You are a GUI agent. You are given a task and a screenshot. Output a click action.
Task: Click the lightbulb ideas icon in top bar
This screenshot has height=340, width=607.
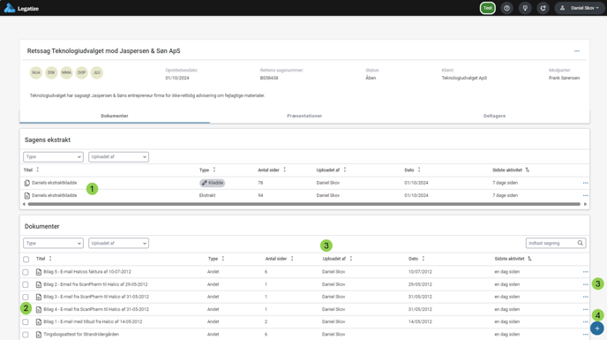coord(525,8)
